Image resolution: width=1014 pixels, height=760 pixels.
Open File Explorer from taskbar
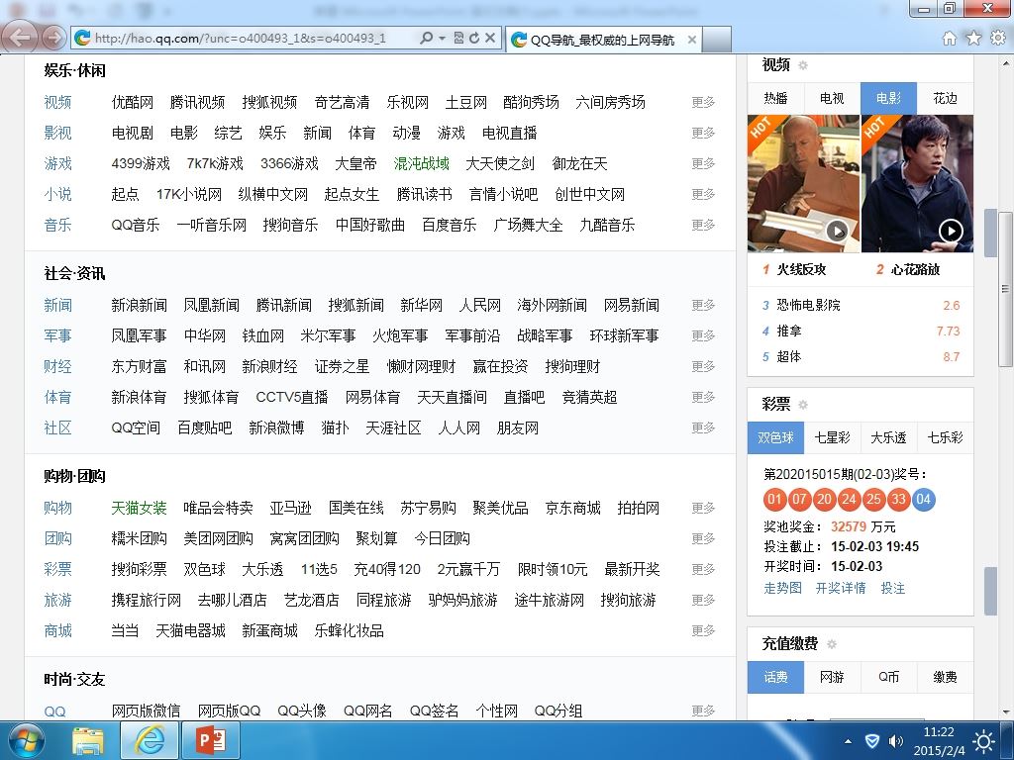click(x=87, y=740)
